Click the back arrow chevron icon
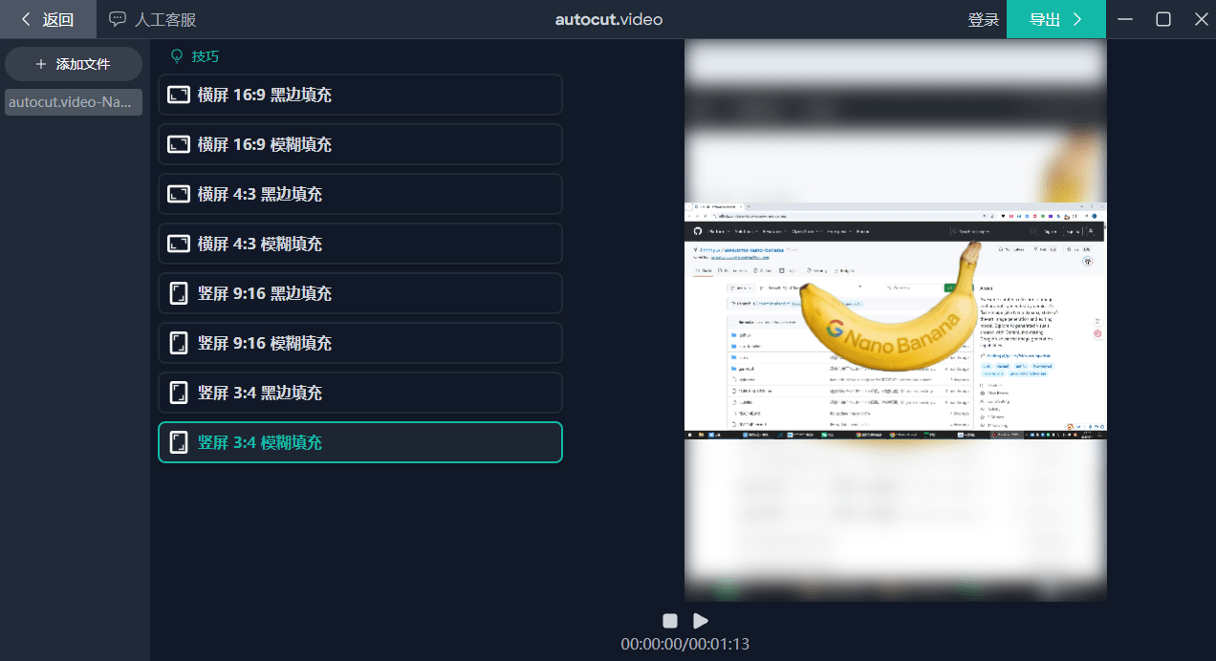 [26, 19]
